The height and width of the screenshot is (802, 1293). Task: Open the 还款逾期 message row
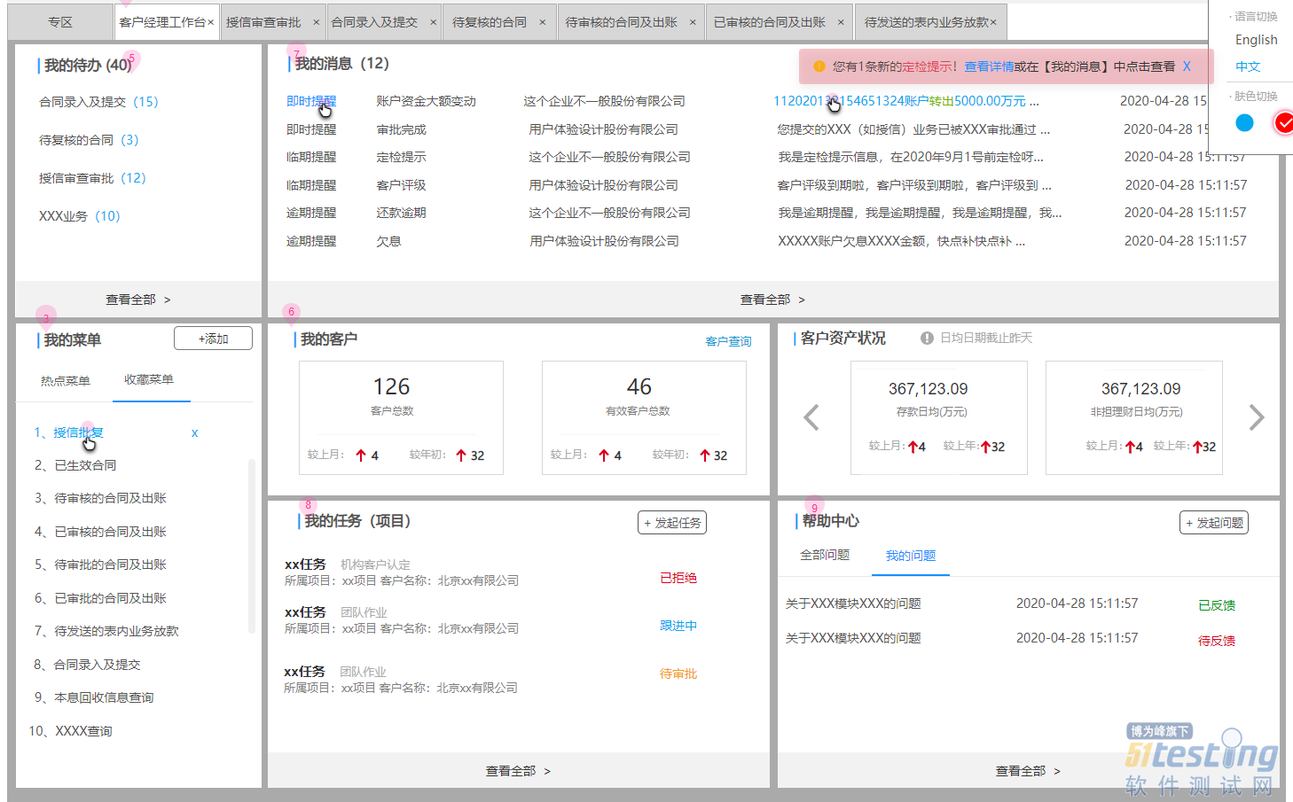pyautogui.click(x=766, y=213)
